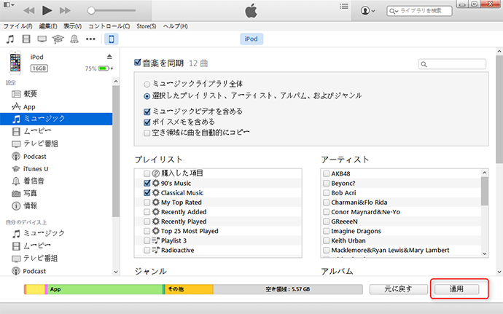Check the Top 25 Most Played playlist
This screenshot has height=314, width=503.
click(x=147, y=231)
